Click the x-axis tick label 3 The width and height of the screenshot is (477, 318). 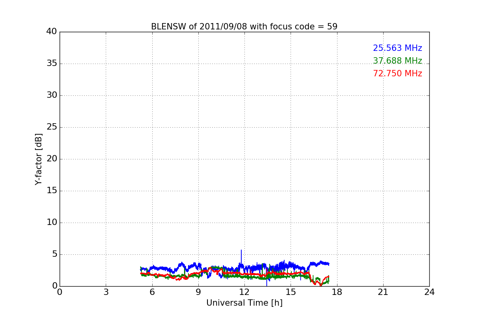[x=106, y=292]
